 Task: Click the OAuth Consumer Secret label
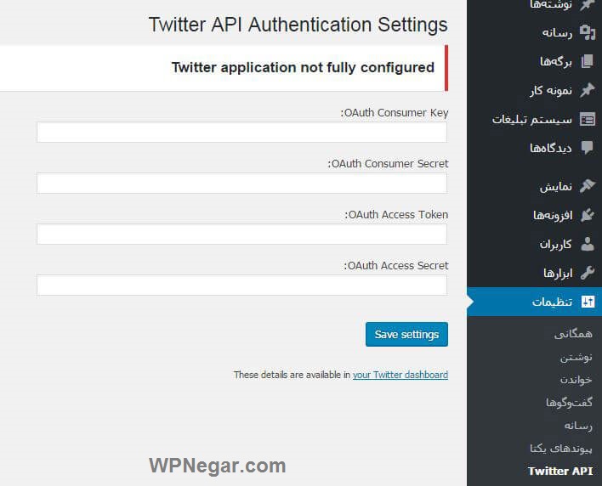click(388, 164)
